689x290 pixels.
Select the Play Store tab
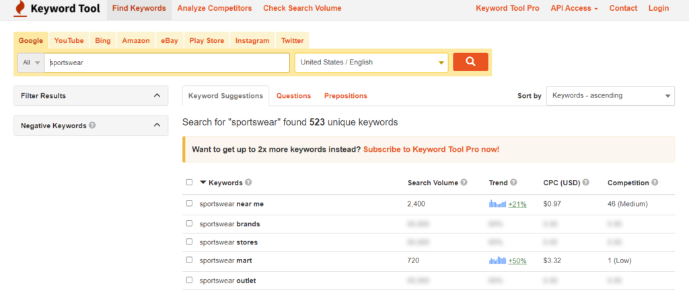[207, 41]
